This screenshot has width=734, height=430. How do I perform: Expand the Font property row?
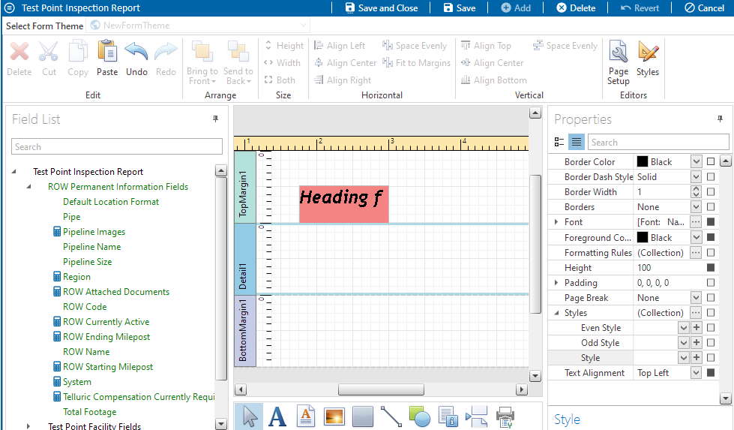[x=556, y=222]
